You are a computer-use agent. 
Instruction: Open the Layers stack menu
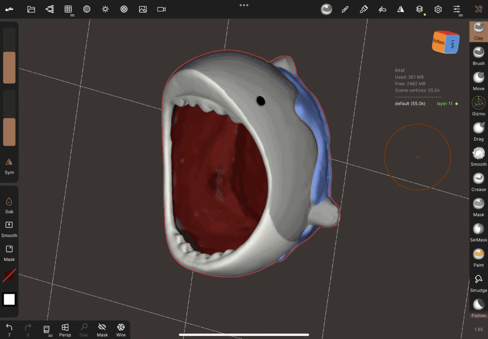419,9
